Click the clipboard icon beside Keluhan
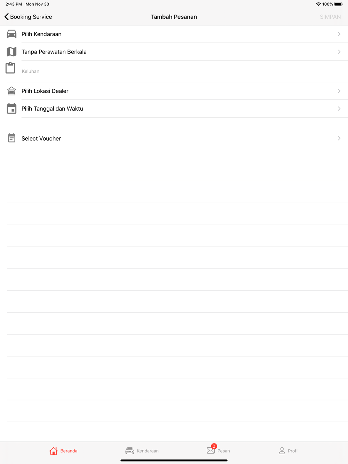This screenshot has height=464, width=348. (10, 68)
